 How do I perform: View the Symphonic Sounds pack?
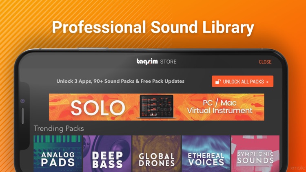pos(255,154)
